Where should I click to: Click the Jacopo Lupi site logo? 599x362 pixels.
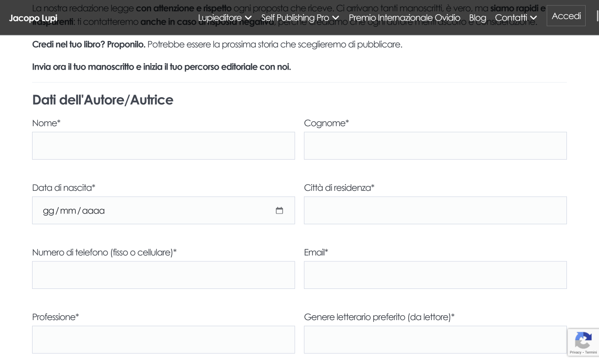click(33, 18)
